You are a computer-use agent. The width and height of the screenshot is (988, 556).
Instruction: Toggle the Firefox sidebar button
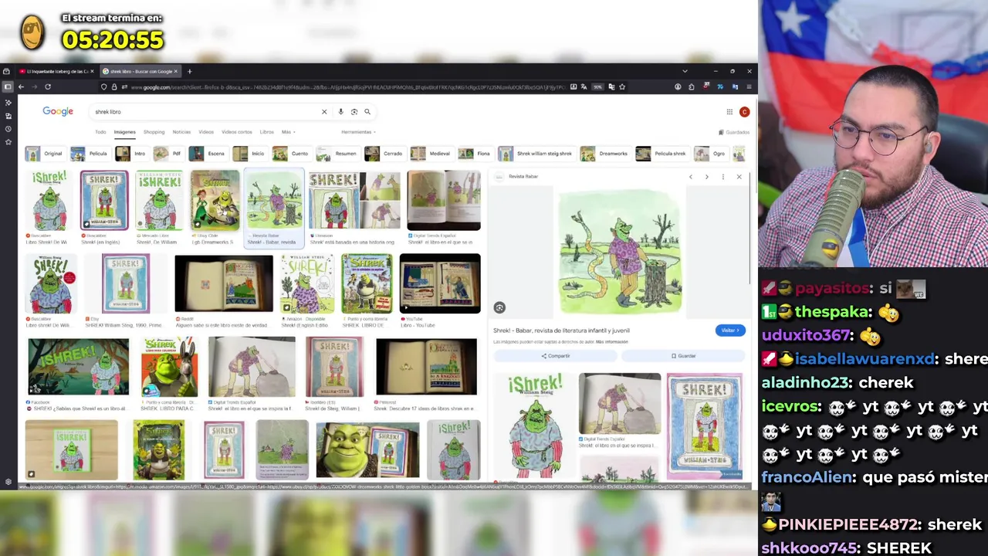[8, 86]
